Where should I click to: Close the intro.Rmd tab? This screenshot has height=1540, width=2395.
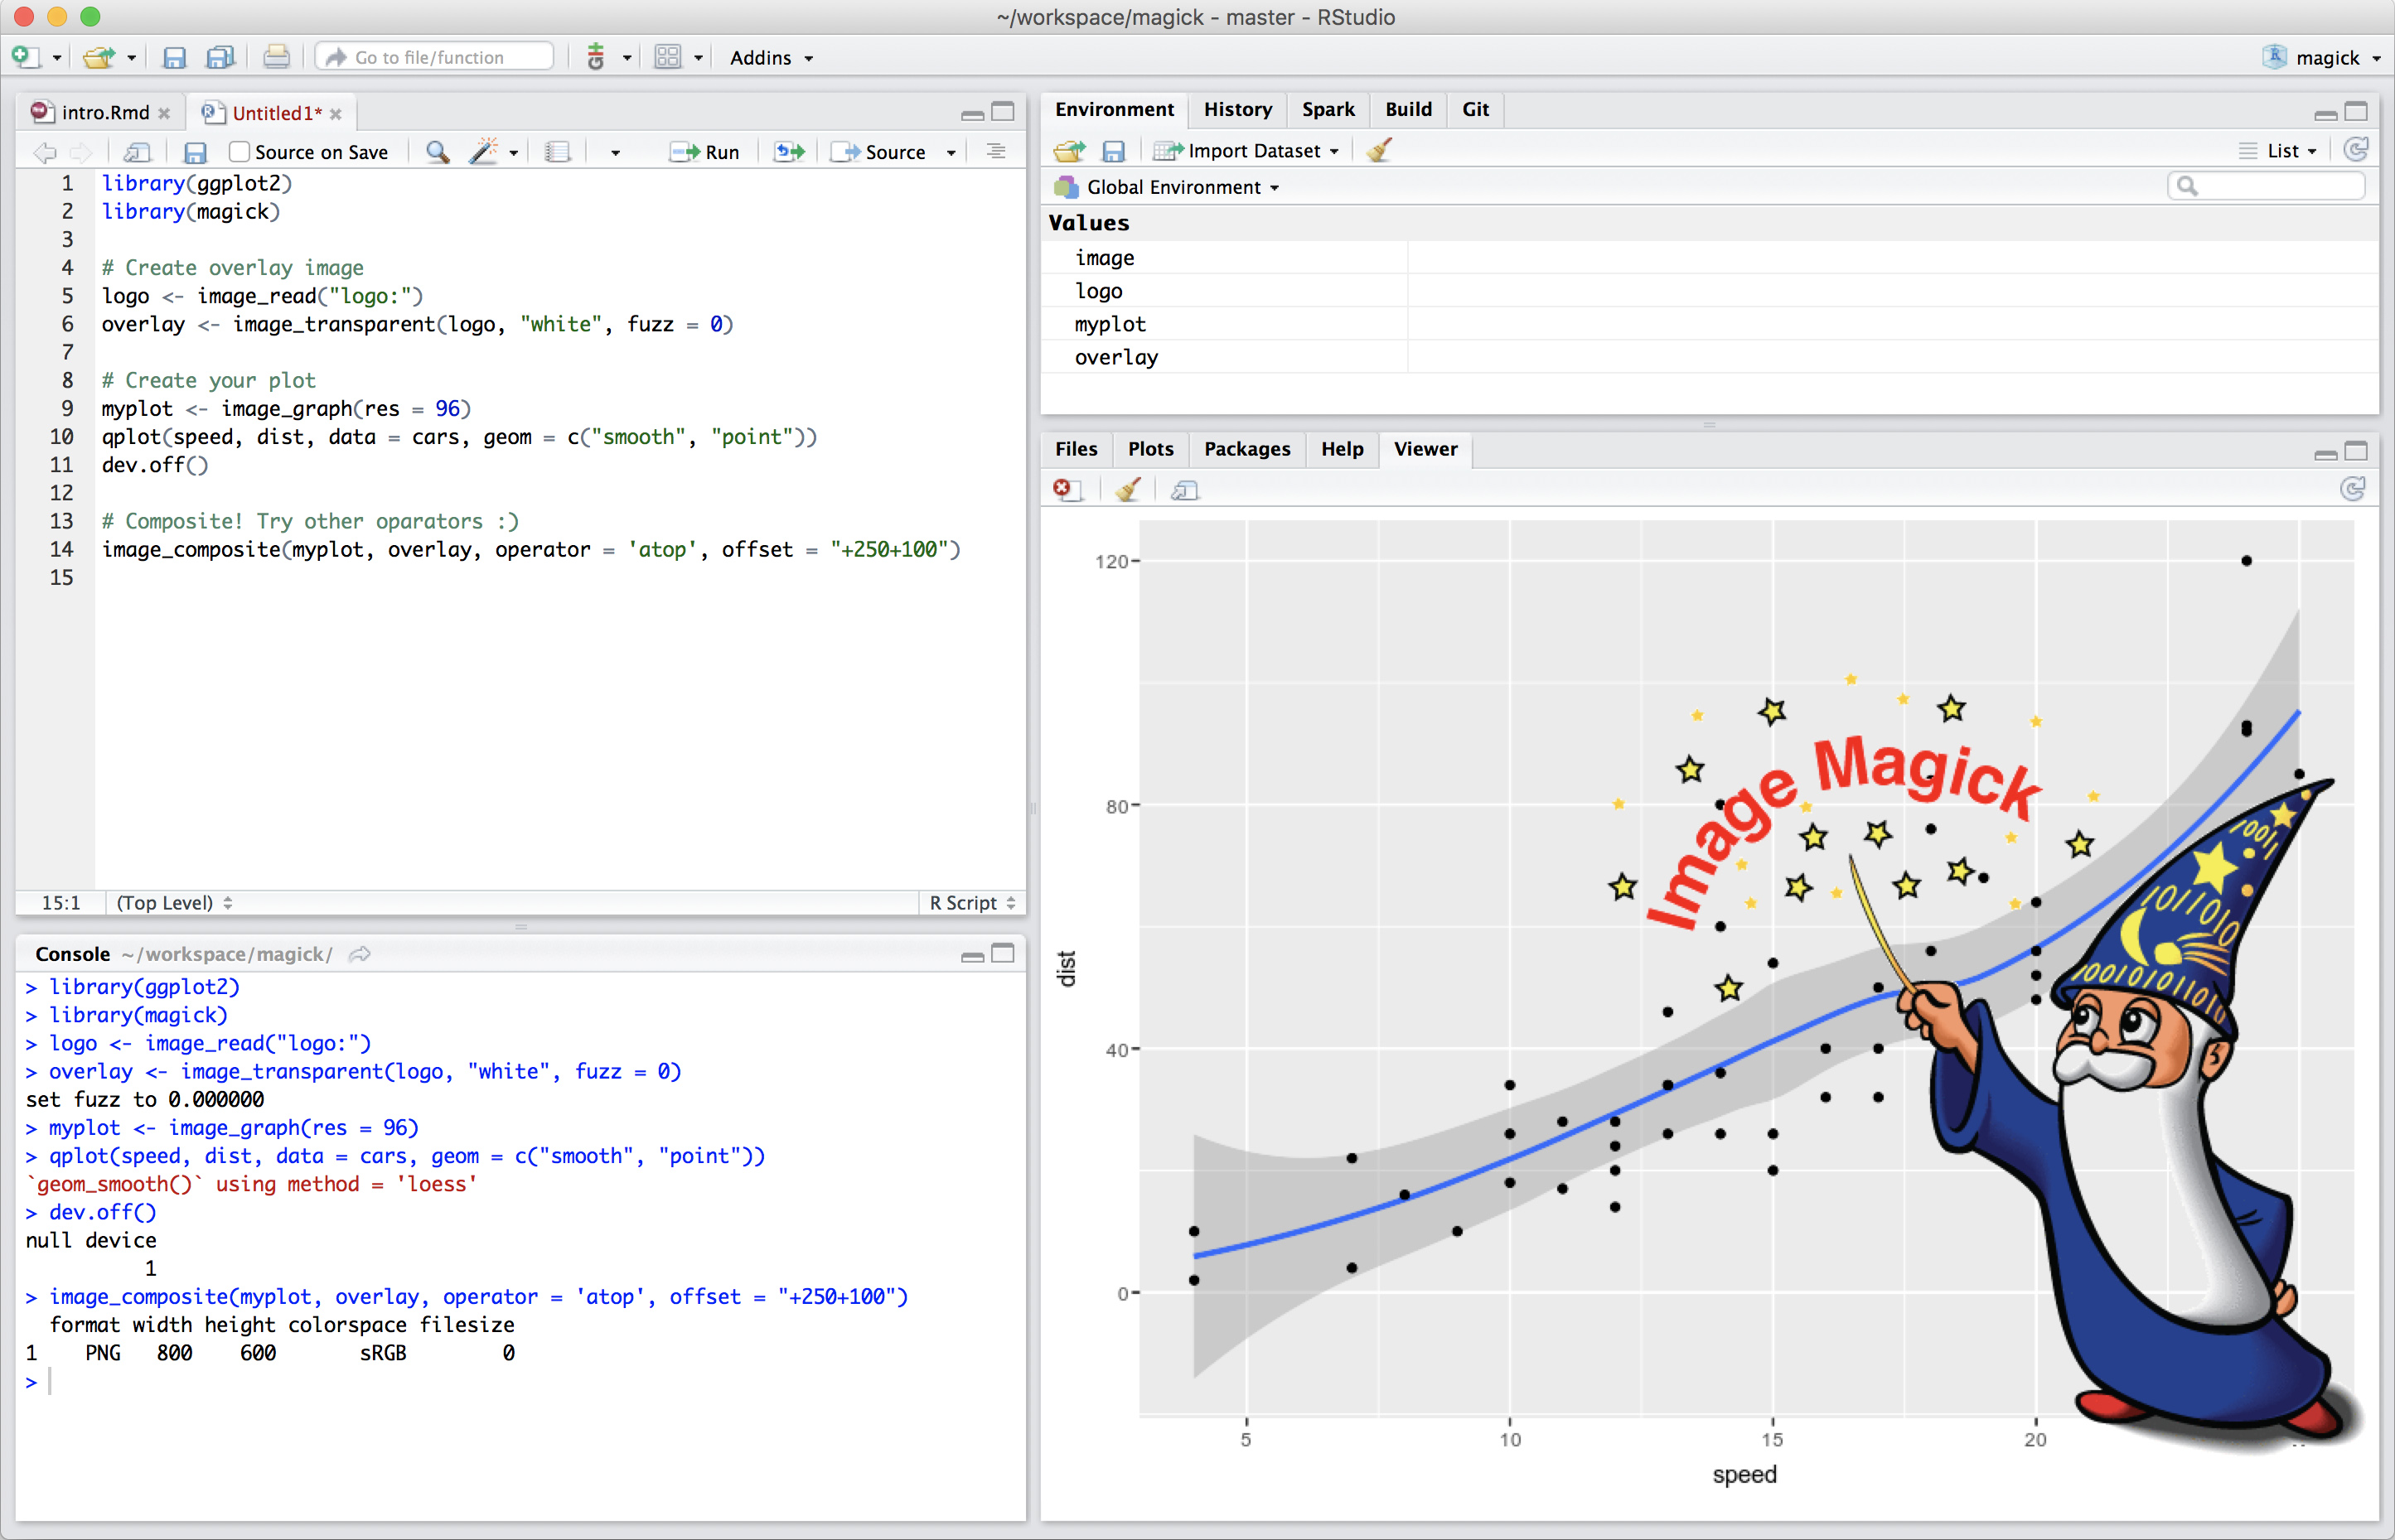coord(164,113)
